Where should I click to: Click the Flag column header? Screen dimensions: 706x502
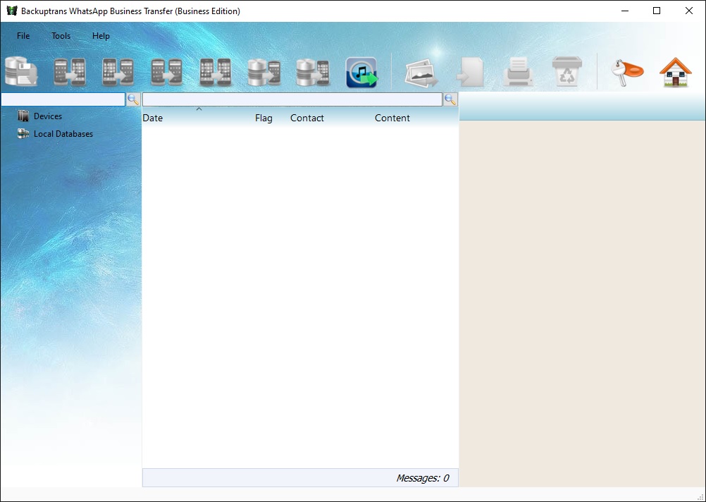tap(264, 118)
